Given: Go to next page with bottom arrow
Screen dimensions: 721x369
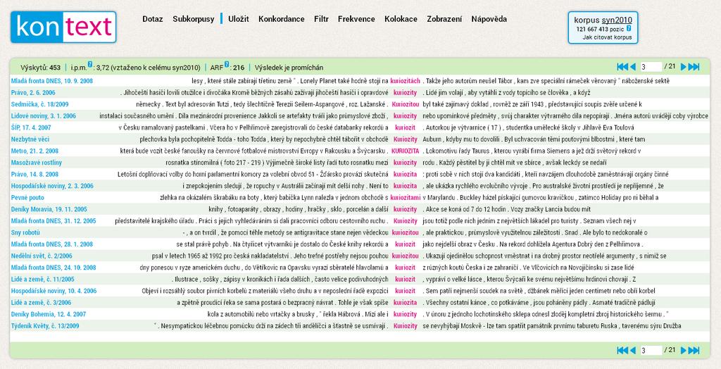Looking at the screenshot, I should click(683, 351).
